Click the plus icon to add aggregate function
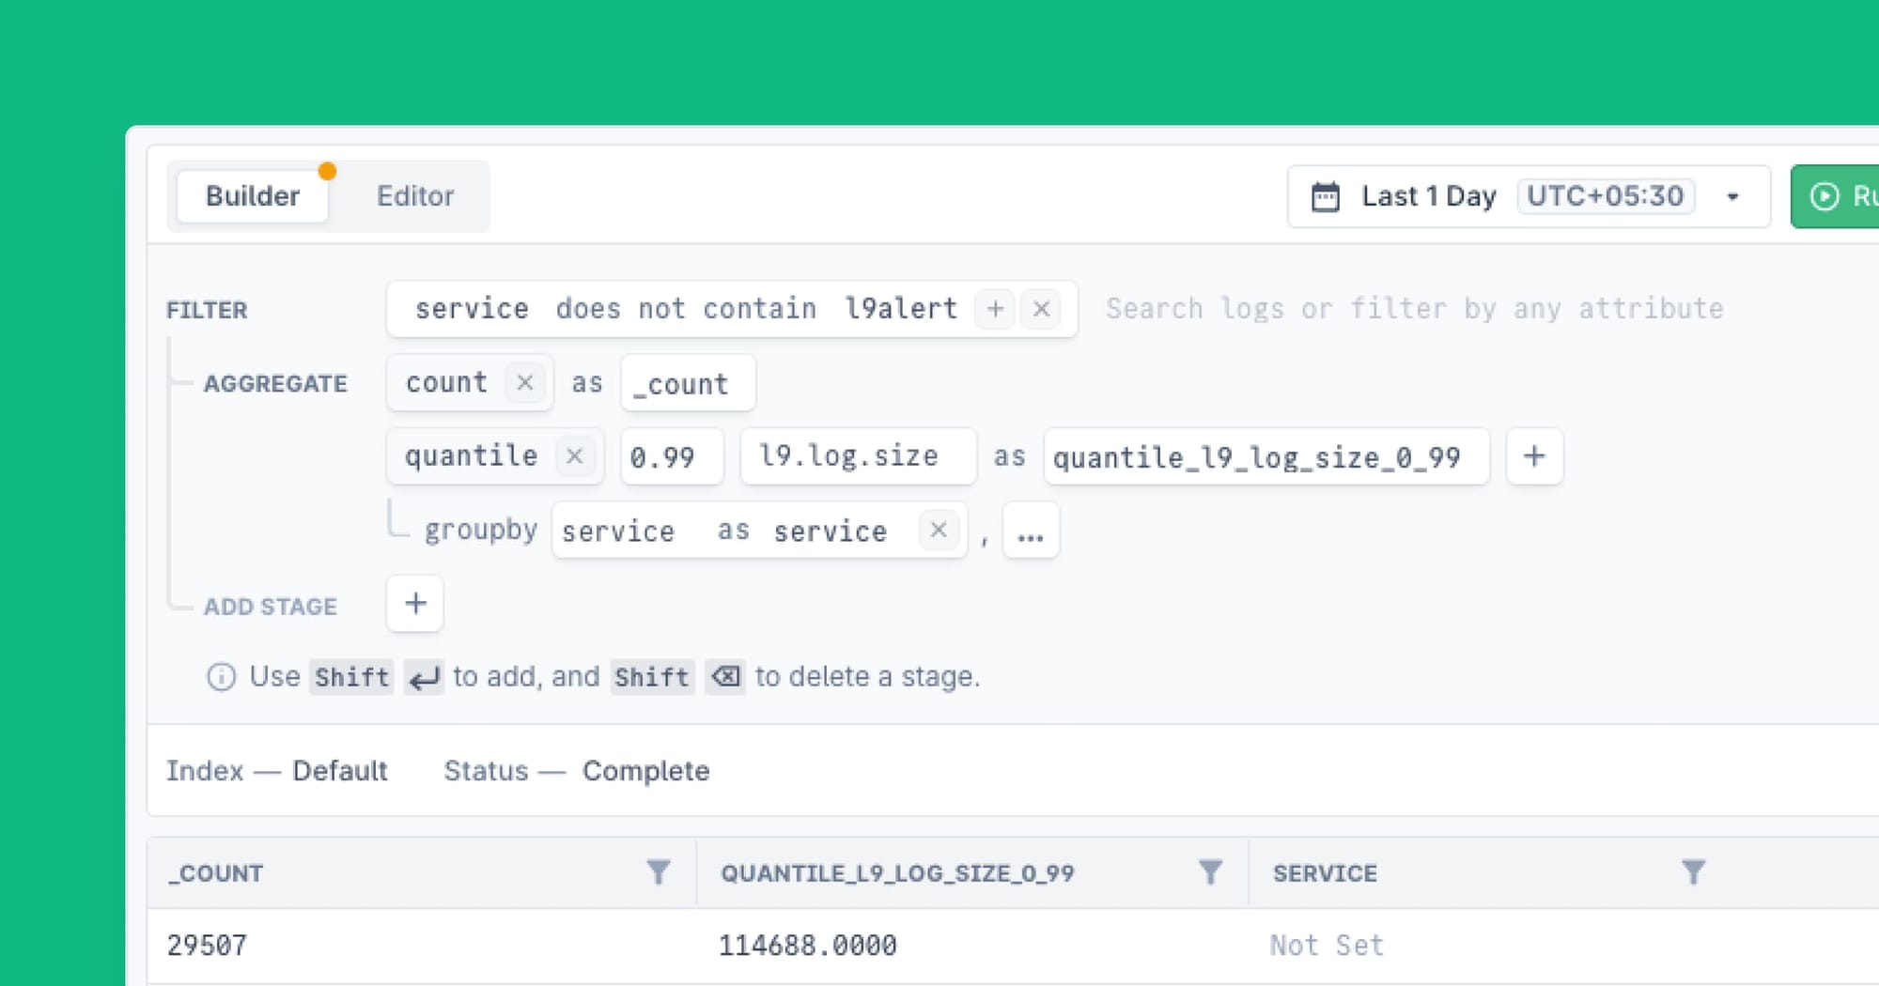This screenshot has width=1879, height=986. [x=1533, y=456]
